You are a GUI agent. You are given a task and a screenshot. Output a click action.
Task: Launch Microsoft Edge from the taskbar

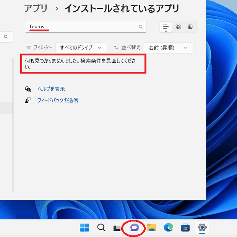pyautogui.click(x=169, y=227)
